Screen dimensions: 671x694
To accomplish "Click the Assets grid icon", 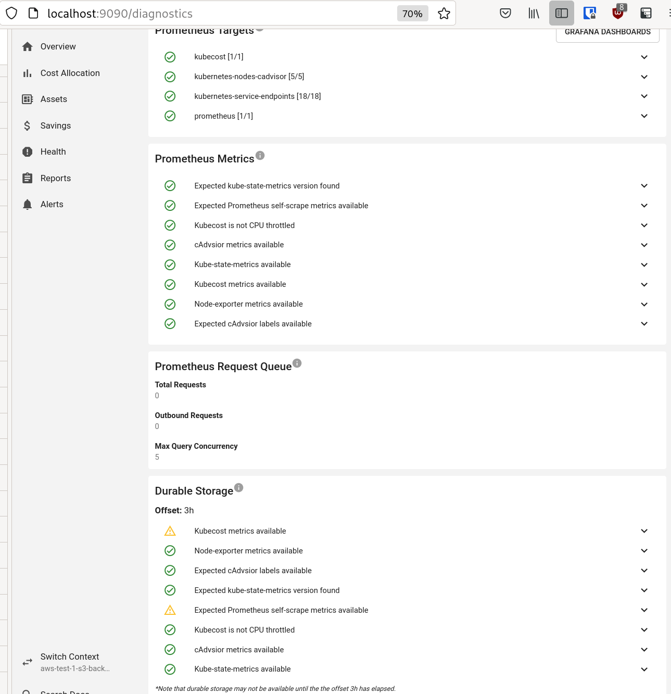I will pos(28,99).
